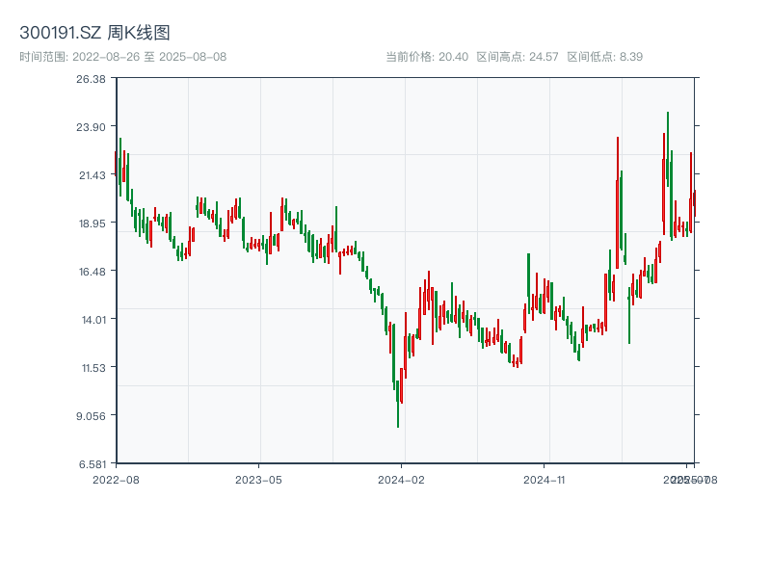Choose the 2024-11 x-axis date label
The width and height of the screenshot is (771, 578).
pyautogui.click(x=546, y=479)
